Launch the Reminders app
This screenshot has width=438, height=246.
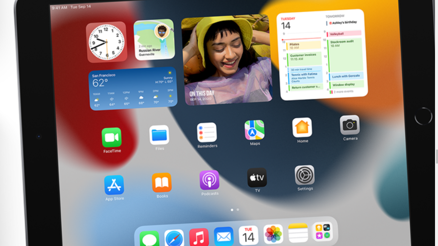pyautogui.click(x=207, y=133)
